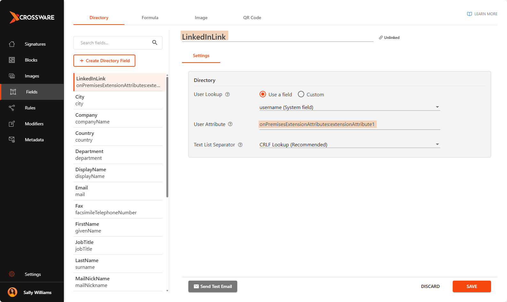Click the Modifiers pencil icon
This screenshot has height=302, width=507.
(x=12, y=124)
